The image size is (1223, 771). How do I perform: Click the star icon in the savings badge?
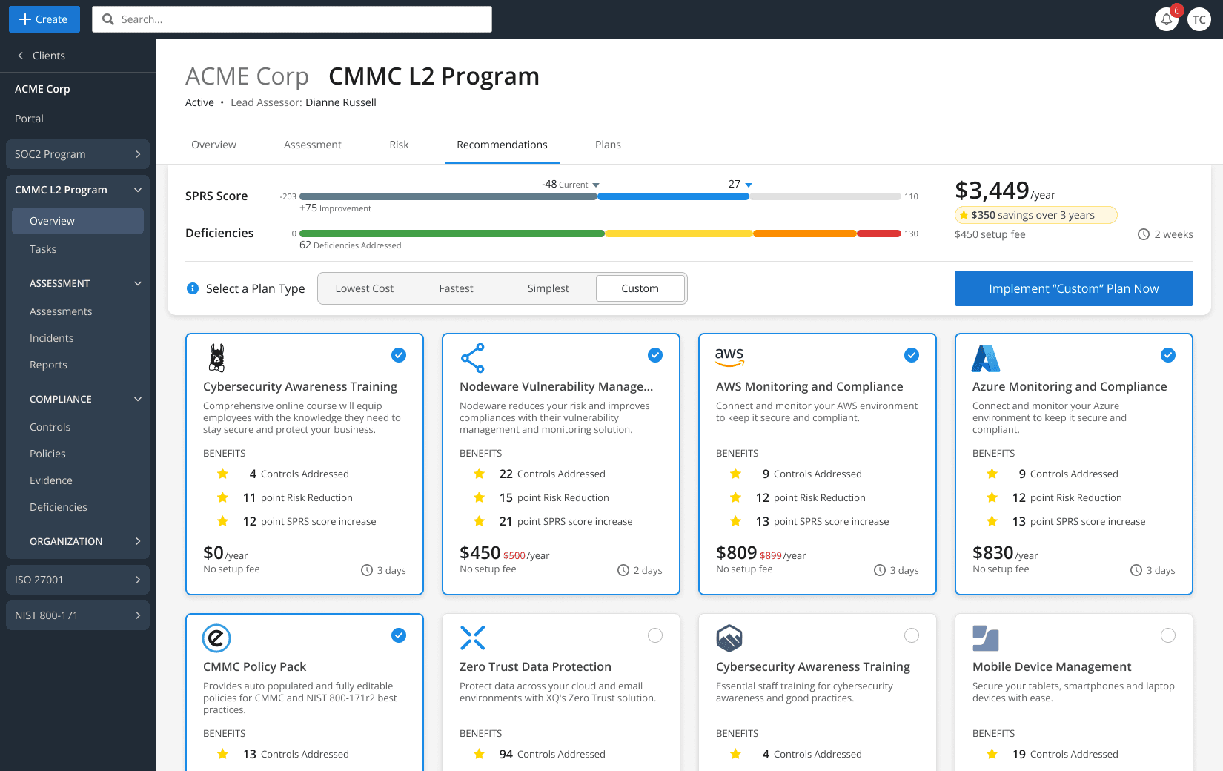coord(964,215)
